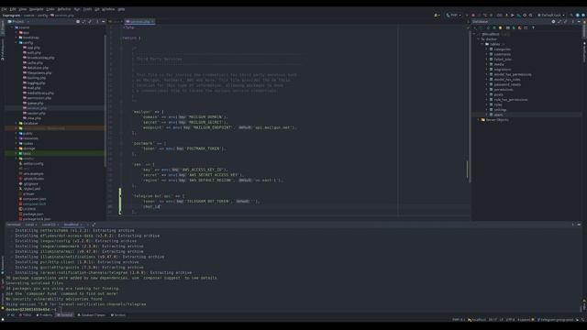This screenshot has height=330, width=587.
Task: Click the yellow icon in Database toolbar
Action: pos(500,27)
